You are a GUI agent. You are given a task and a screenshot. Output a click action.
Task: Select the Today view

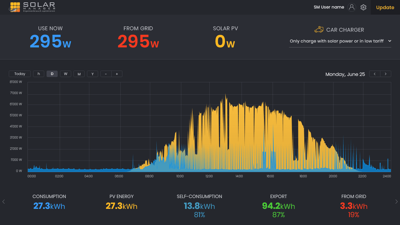20,74
